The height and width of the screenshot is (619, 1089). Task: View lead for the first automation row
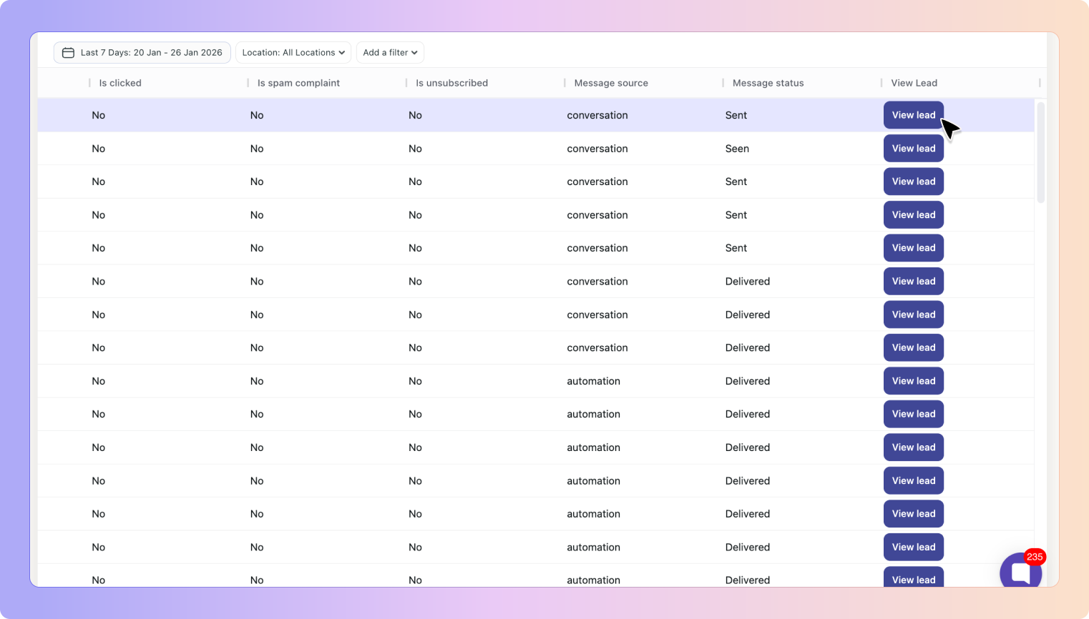[x=913, y=381]
